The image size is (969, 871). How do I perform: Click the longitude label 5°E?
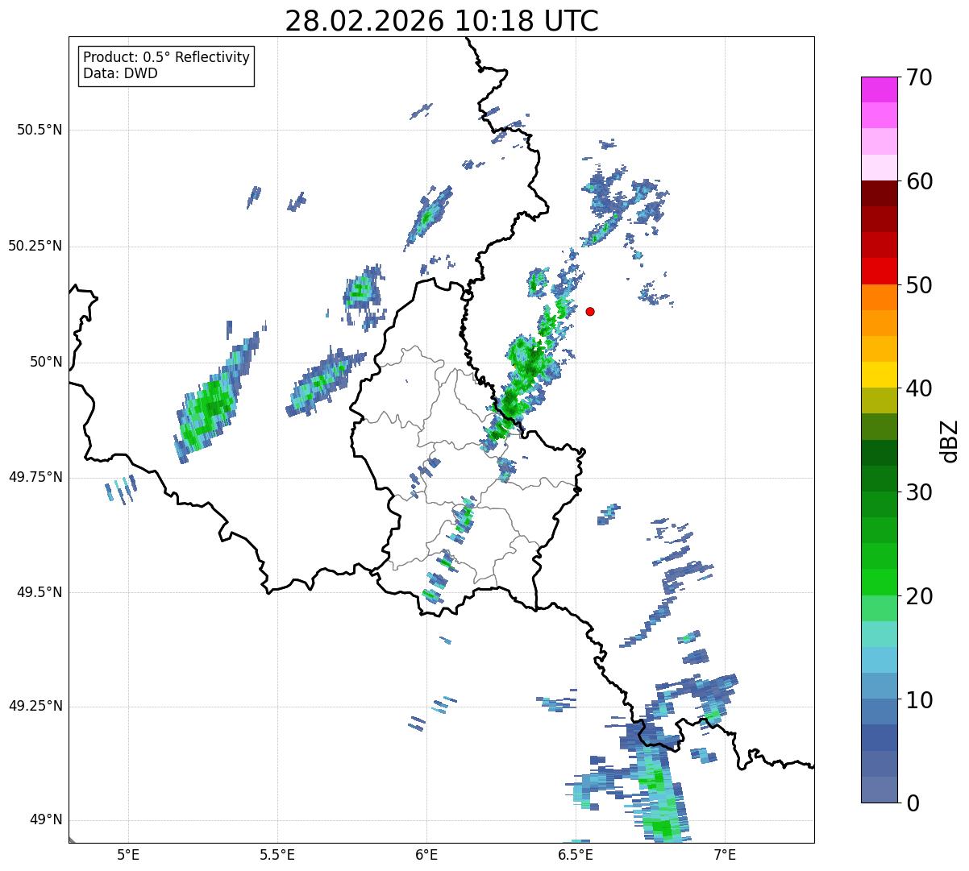pos(128,854)
